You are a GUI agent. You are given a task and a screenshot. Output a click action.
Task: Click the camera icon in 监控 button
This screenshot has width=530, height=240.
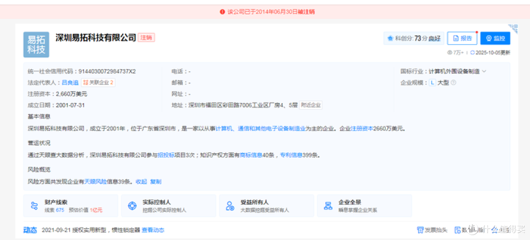pyautogui.click(x=488, y=38)
